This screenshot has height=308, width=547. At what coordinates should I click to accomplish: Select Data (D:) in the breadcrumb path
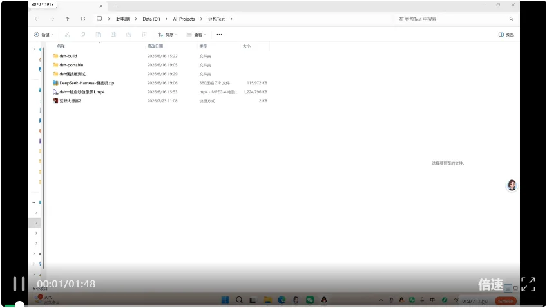151,19
